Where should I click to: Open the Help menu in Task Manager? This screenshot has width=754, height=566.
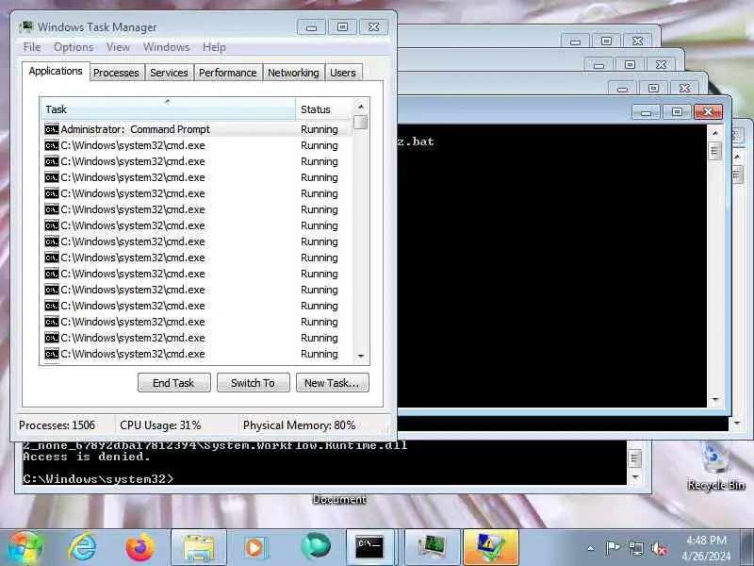[x=214, y=47]
